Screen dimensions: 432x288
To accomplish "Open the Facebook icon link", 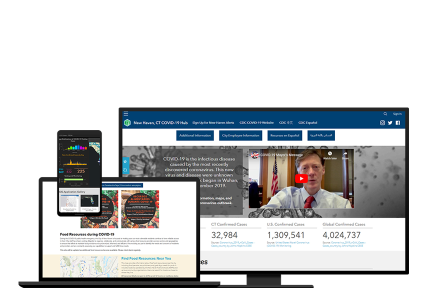I will (x=398, y=123).
